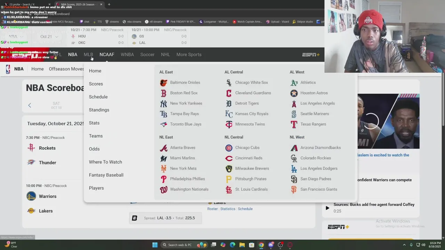Click the Cleveland Guardians logo
The image size is (445, 250).
pyautogui.click(x=229, y=93)
